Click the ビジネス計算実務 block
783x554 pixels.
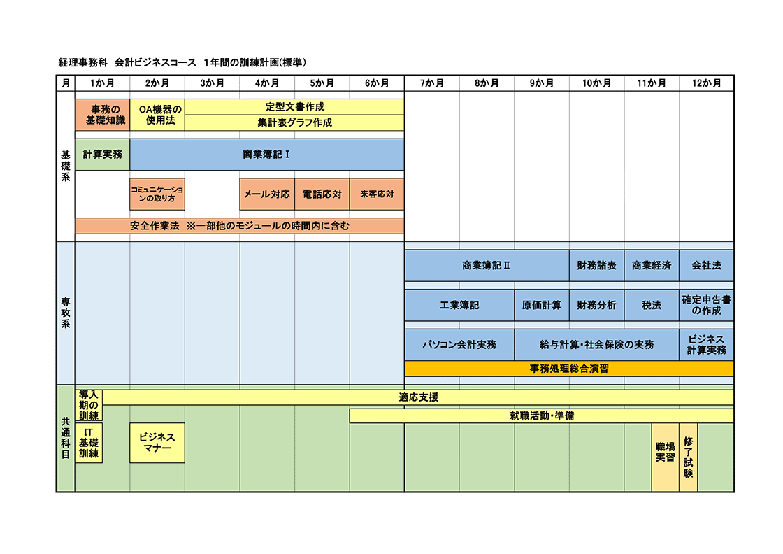(x=707, y=344)
